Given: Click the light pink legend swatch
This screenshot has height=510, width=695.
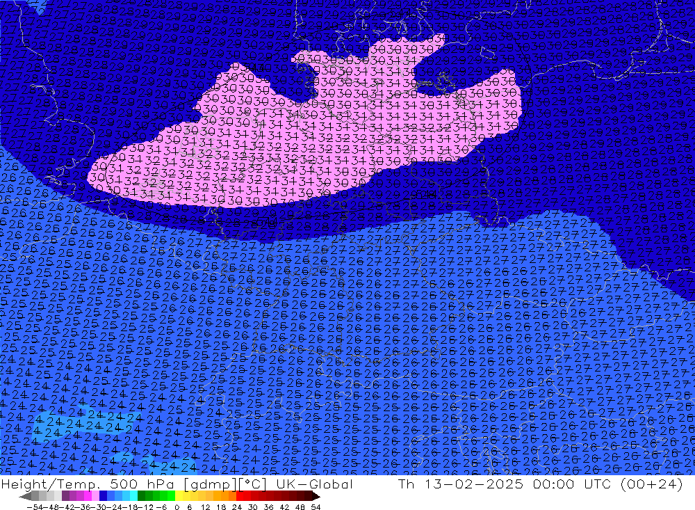Looking at the screenshot, I should click(95, 496).
